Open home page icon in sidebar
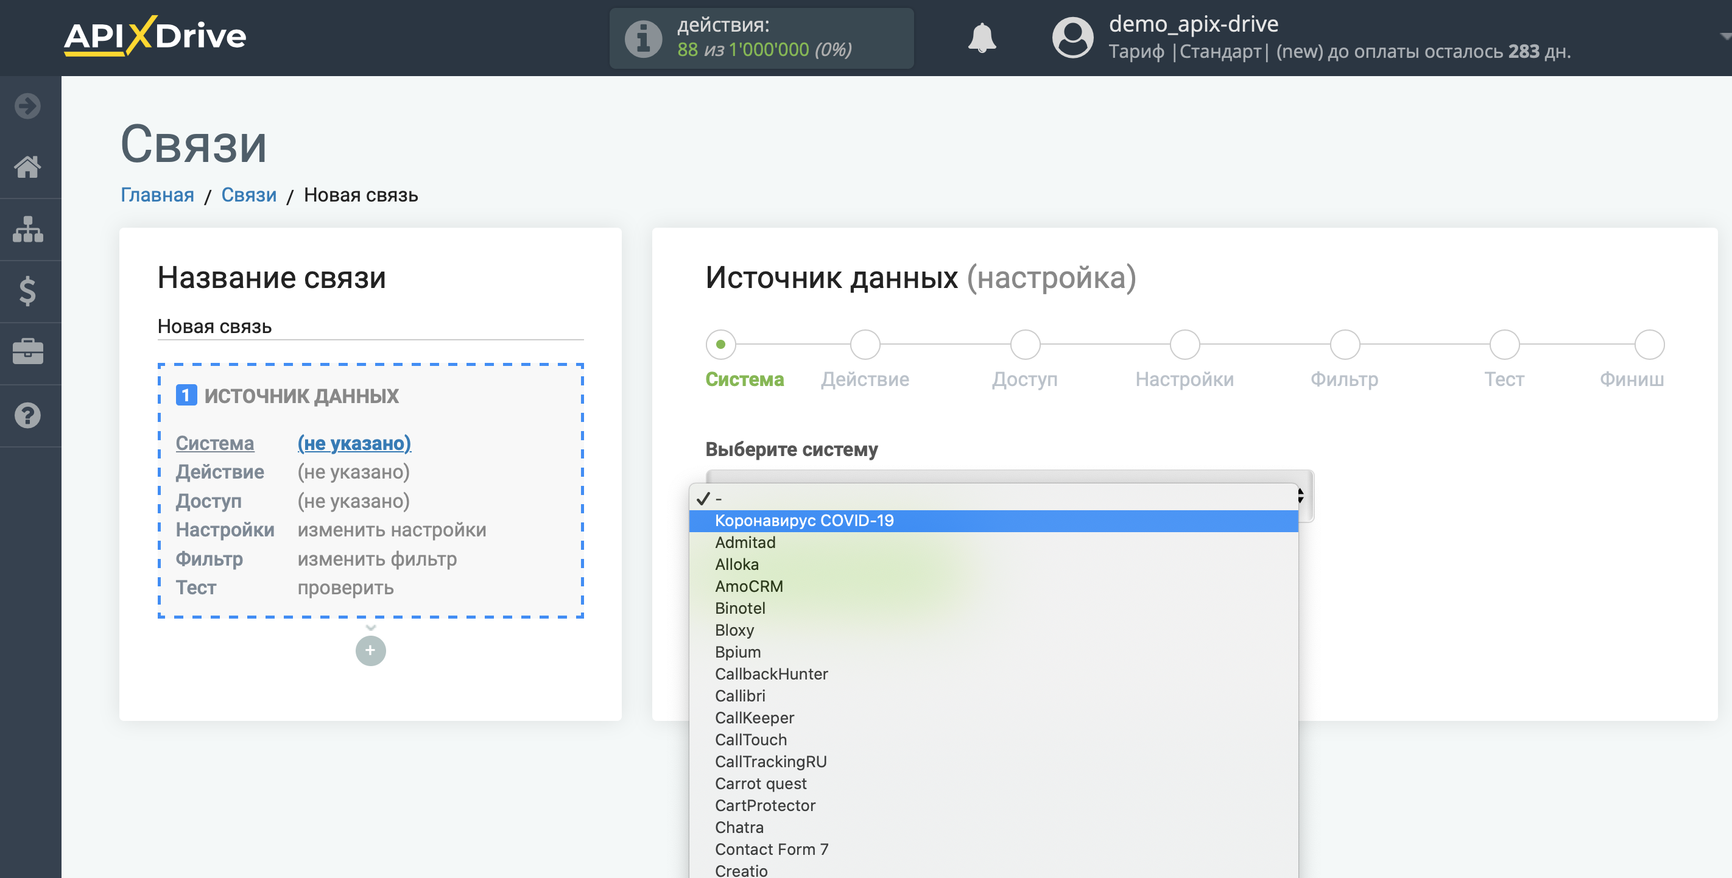1732x878 pixels. click(27, 167)
